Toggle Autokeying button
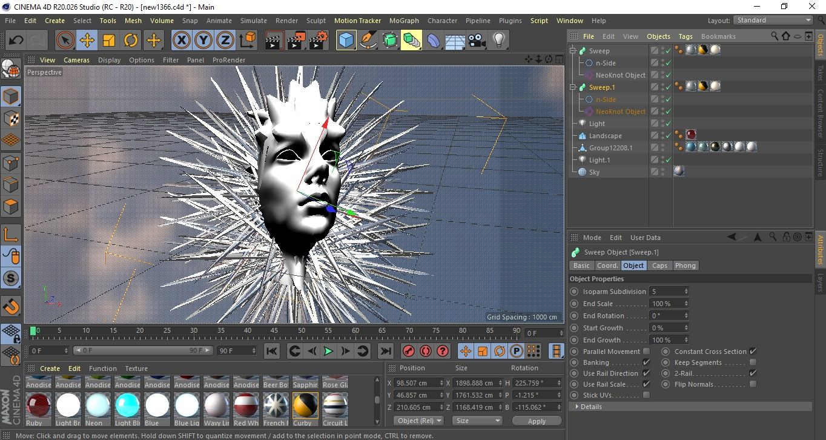The height and width of the screenshot is (440, 826). (426, 351)
